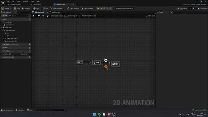Start simulation with green Play button

[98, 8]
